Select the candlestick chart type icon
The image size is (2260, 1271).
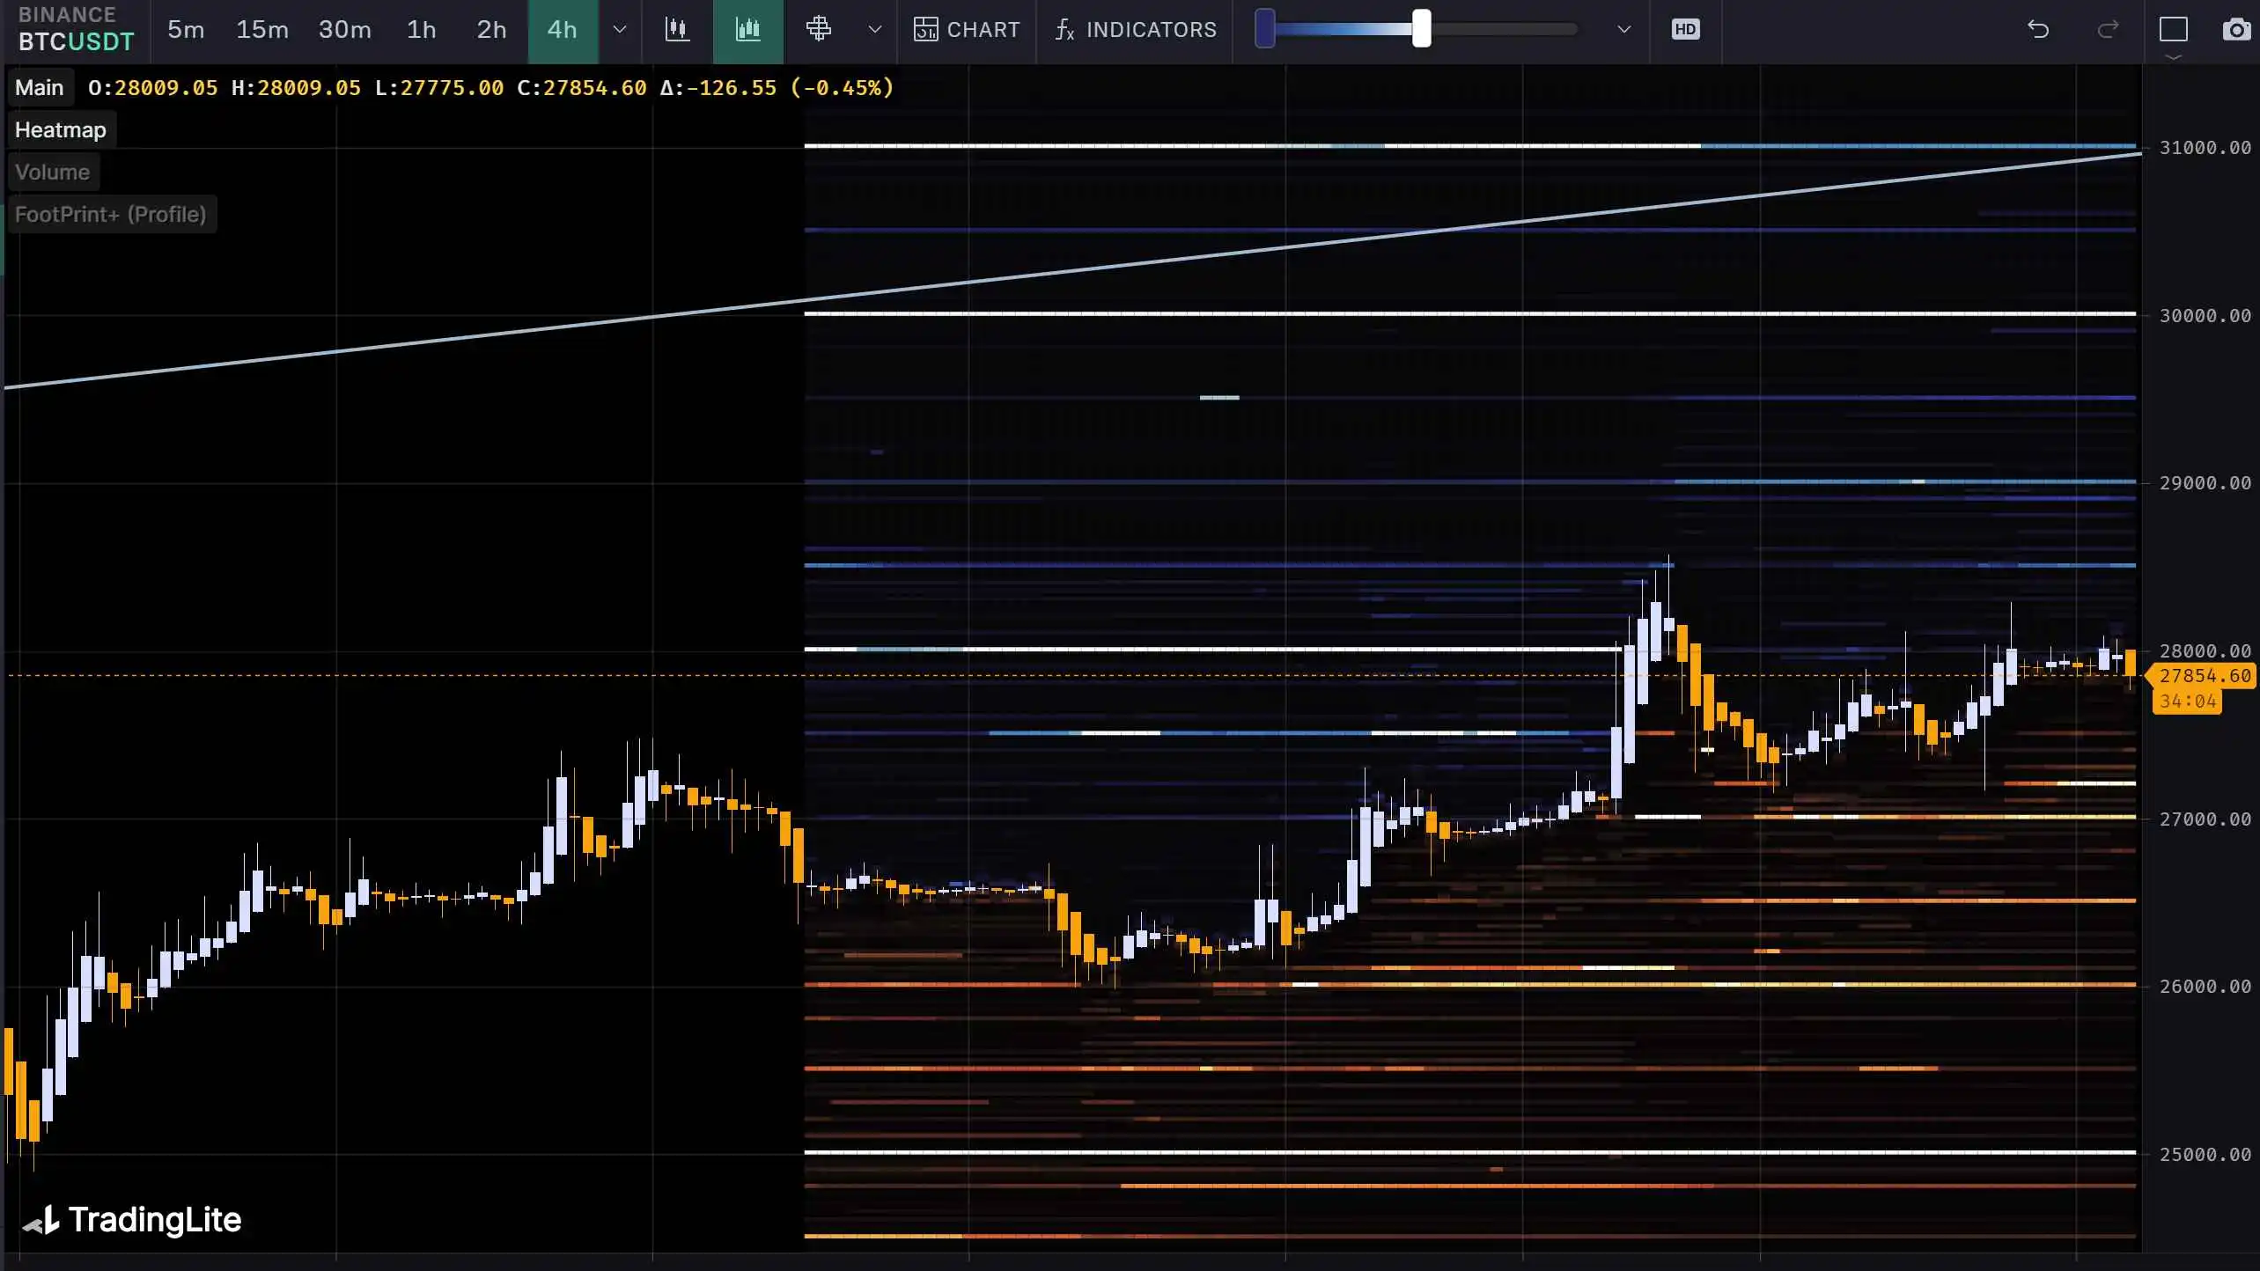coord(676,30)
